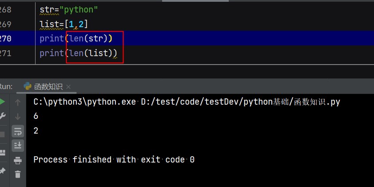Click the Stop process button
The height and width of the screenshot is (187, 374).
[2, 134]
